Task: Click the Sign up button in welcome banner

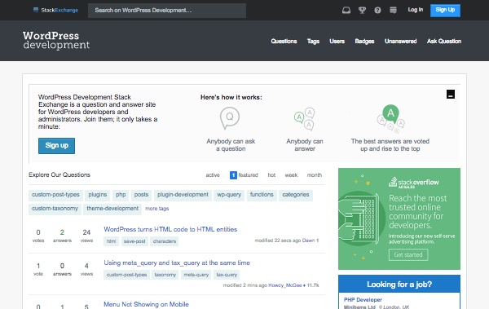Action: click(56, 146)
